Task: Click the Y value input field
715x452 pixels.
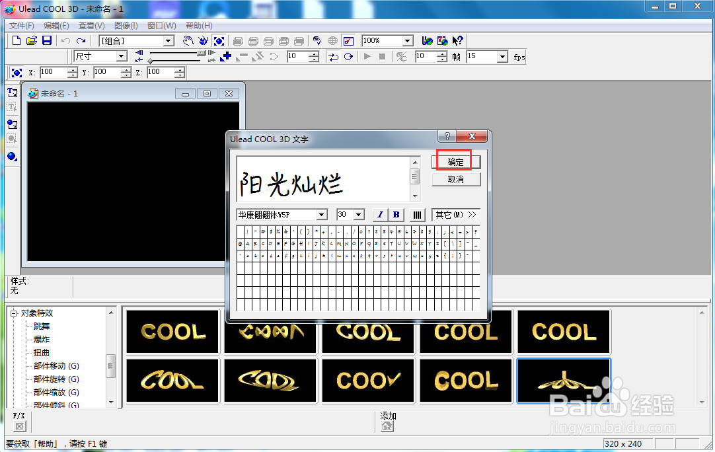Action: coord(107,72)
